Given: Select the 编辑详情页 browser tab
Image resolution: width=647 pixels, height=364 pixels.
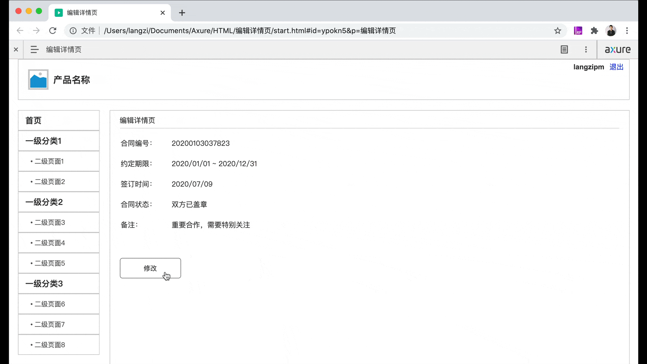Looking at the screenshot, I should coord(110,13).
